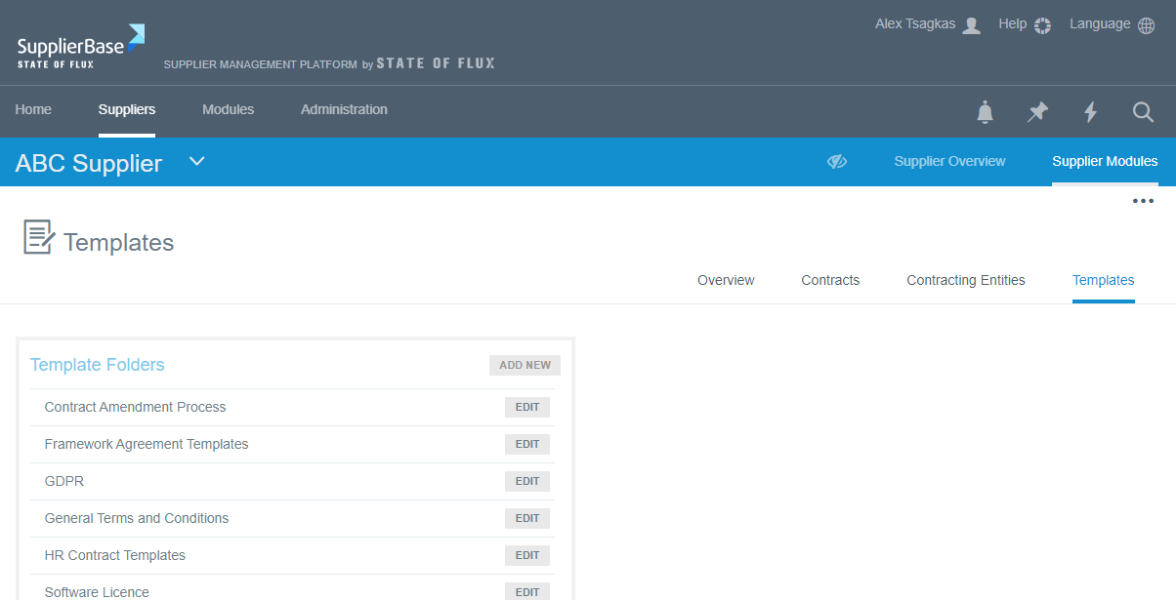
Task: Click the Add New template folder button
Action: point(525,365)
